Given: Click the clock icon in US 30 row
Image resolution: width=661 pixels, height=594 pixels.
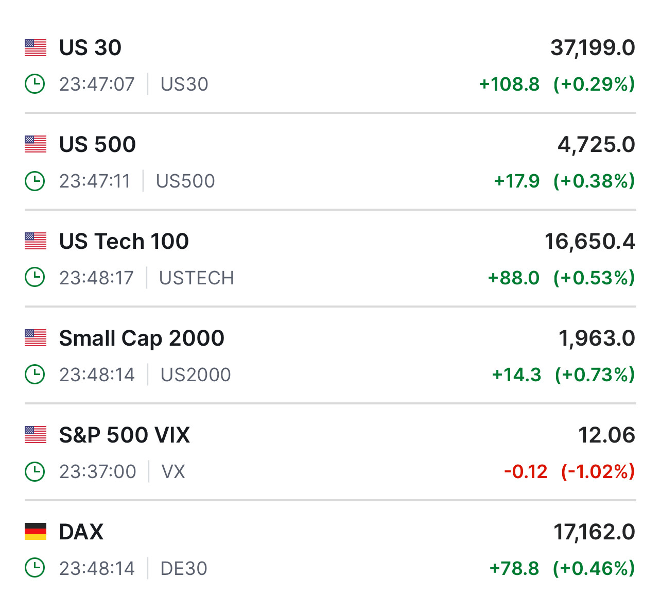Looking at the screenshot, I should [35, 84].
